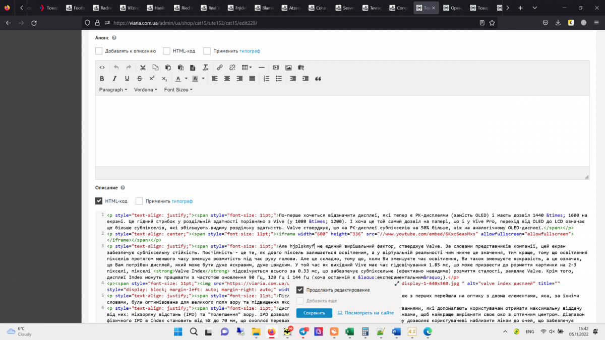Open the Paragraph format dropdown
This screenshot has width=605, height=340.
[x=113, y=90]
